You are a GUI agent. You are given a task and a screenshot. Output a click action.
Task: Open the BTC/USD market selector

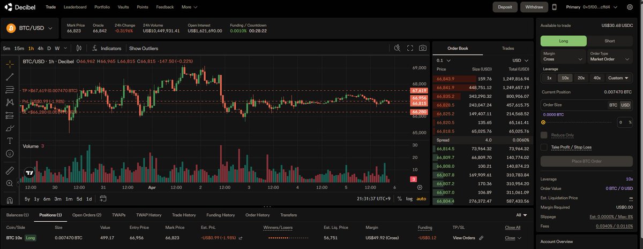tap(30, 28)
